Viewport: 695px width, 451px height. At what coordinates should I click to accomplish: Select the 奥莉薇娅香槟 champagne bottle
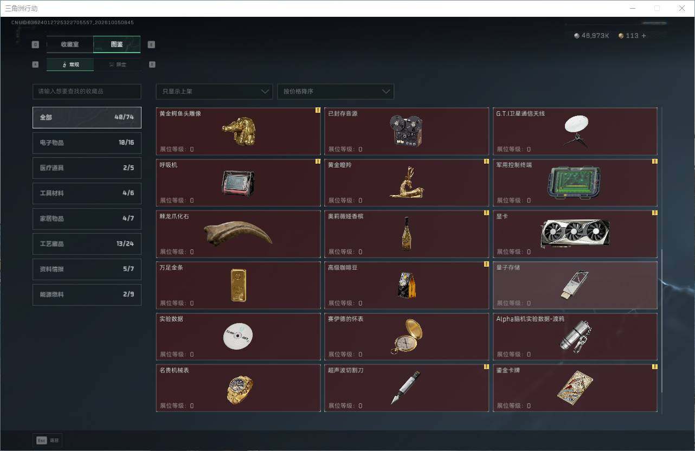407,234
